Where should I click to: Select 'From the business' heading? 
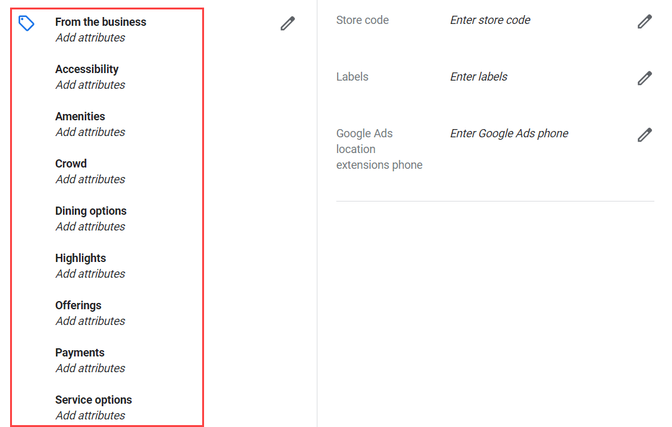pyautogui.click(x=101, y=22)
